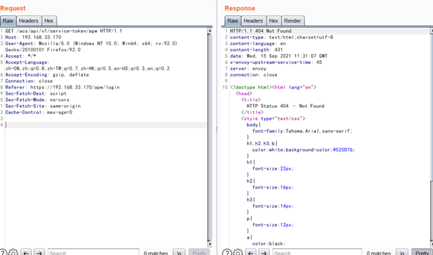Open the Response panel help icon
This screenshot has height=255, width=433.
[227, 252]
